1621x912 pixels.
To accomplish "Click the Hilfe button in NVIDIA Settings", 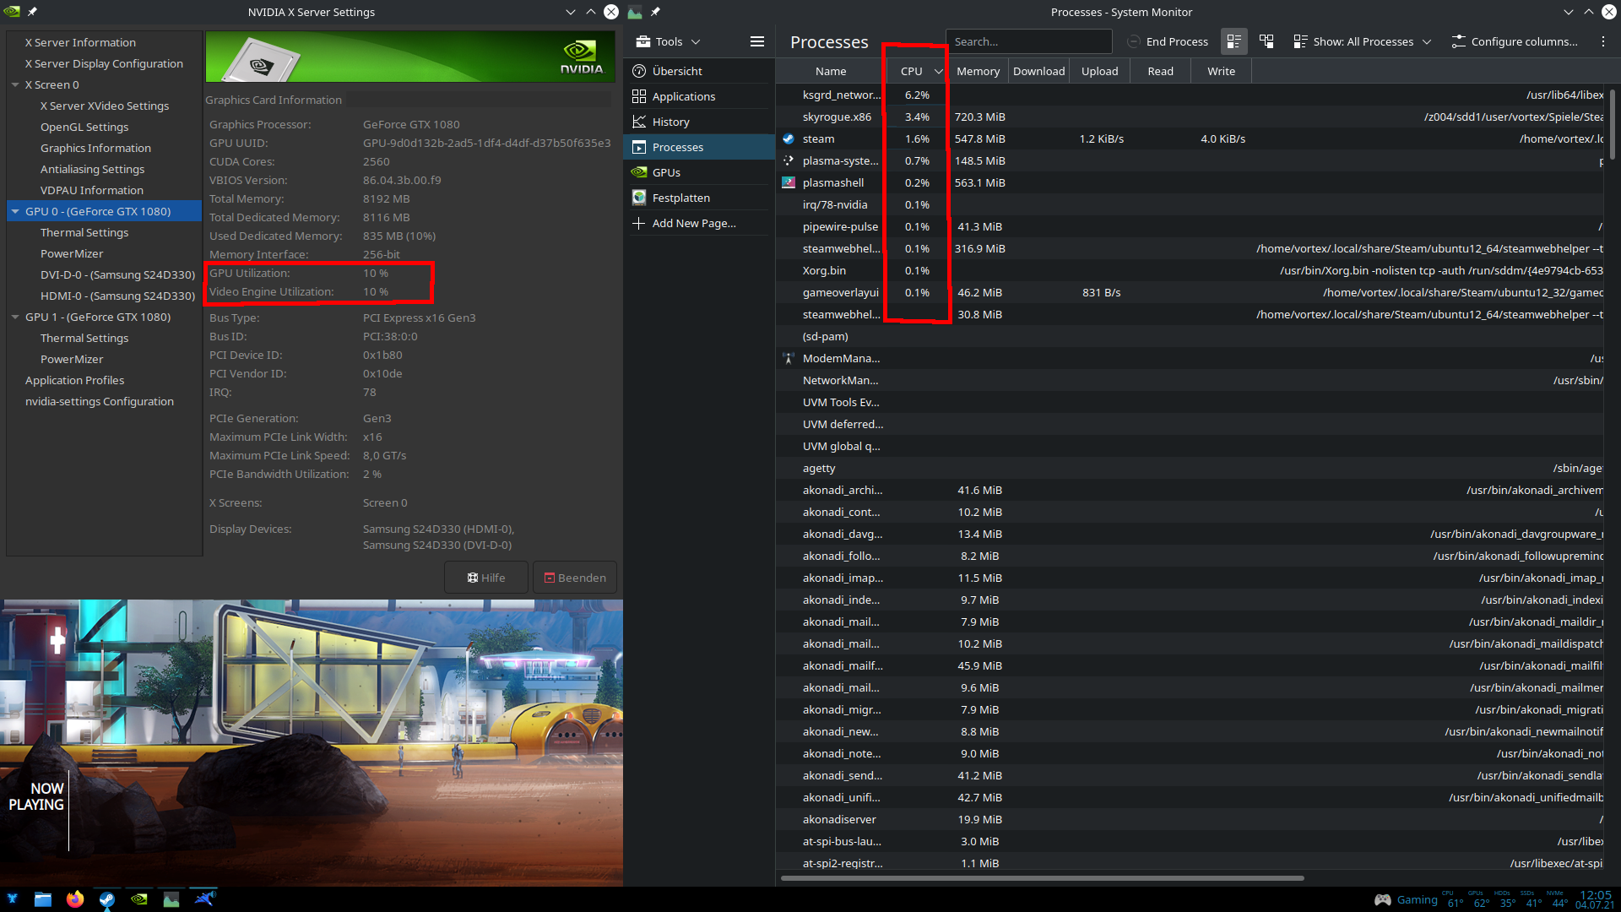I will (x=486, y=578).
